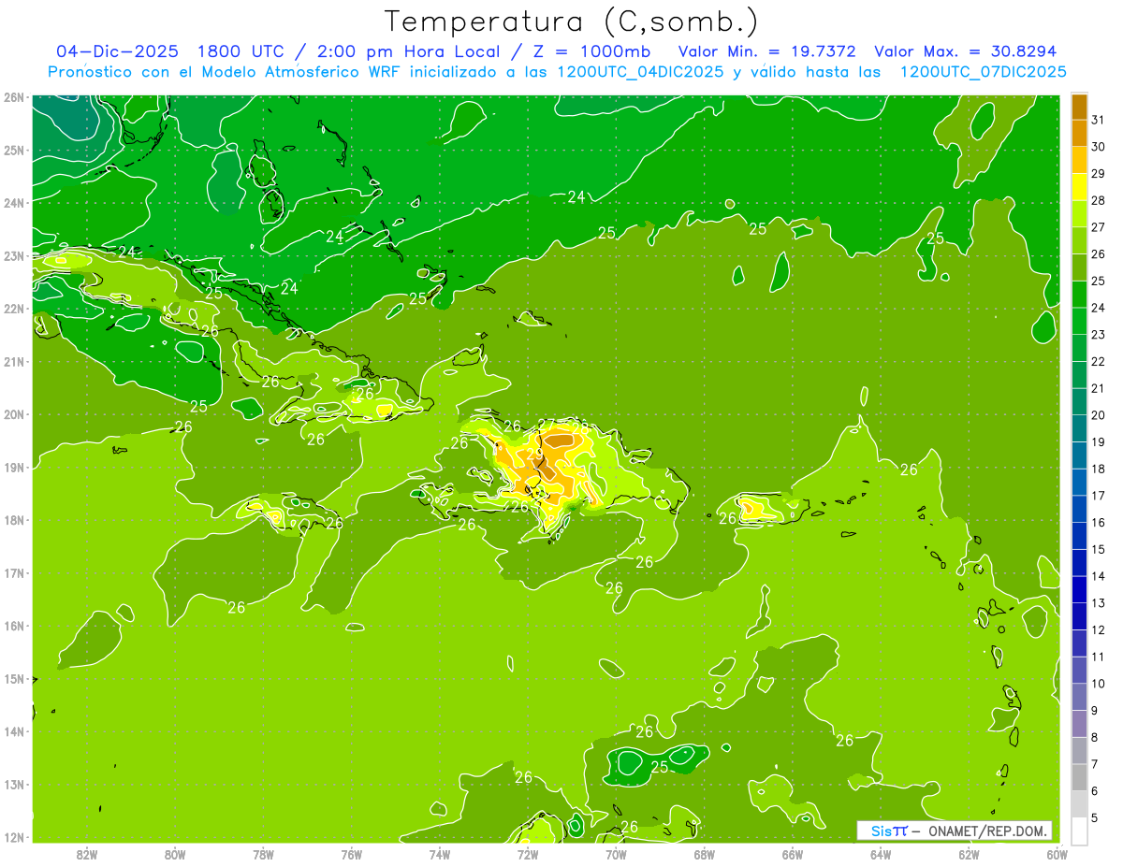Pick the gray swatch between 6 and 7
The width and height of the screenshot is (1123, 867).
coord(1079,778)
